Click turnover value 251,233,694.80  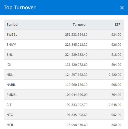coord(76,35)
